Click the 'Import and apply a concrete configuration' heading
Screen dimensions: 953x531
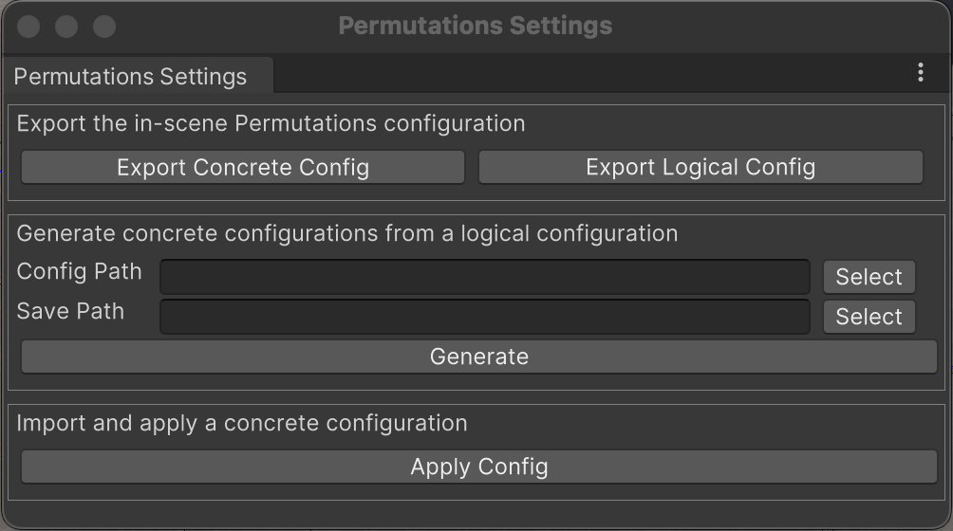click(x=242, y=423)
